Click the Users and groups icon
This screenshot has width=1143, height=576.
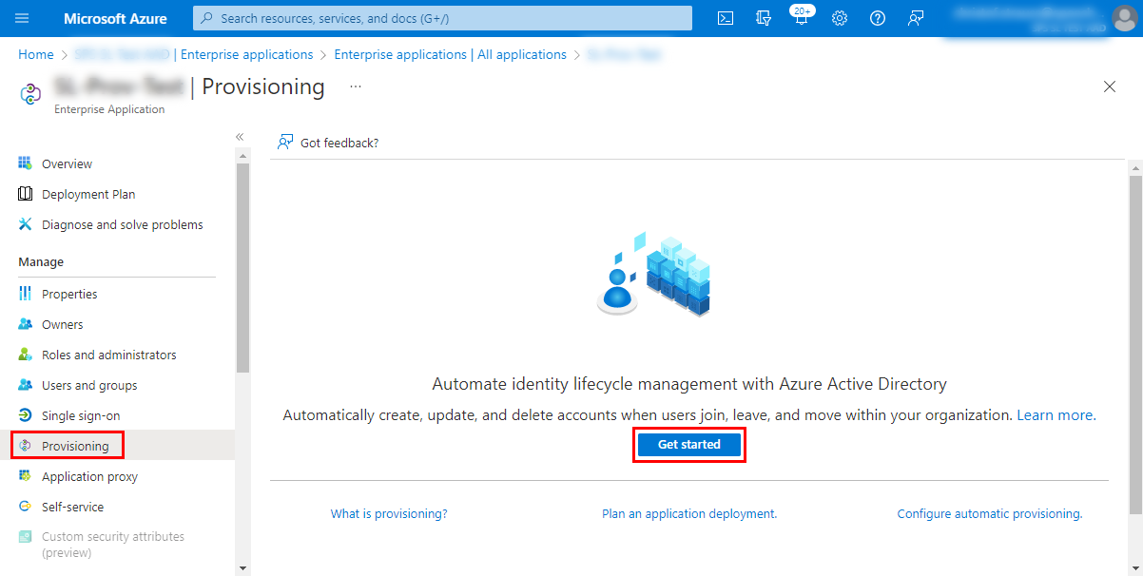click(x=26, y=385)
